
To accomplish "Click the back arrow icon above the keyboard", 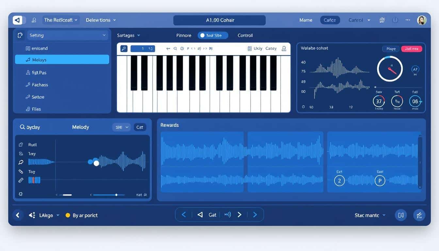I will point(168,48).
